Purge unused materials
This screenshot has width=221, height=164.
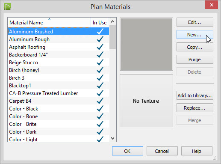[x=195, y=60]
